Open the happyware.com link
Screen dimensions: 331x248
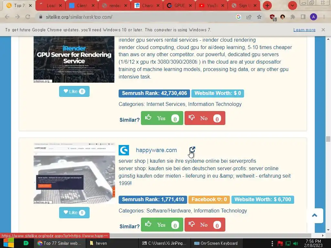[156, 150]
